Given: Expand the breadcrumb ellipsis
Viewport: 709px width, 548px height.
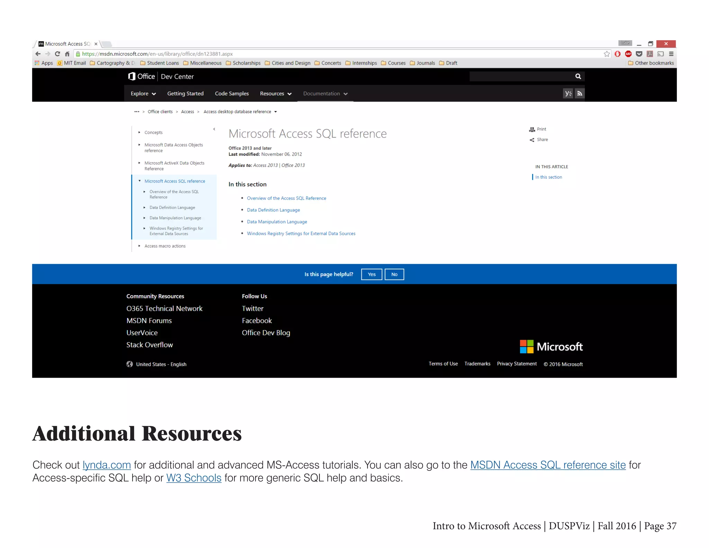Looking at the screenshot, I should pyautogui.click(x=137, y=112).
